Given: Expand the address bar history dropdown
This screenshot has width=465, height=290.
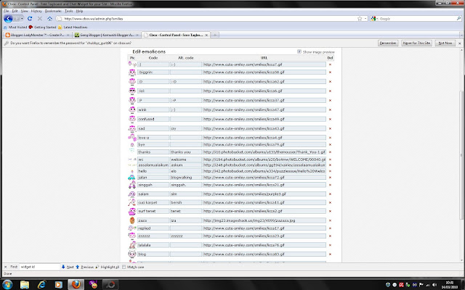Looking at the screenshot, I should [365, 19].
